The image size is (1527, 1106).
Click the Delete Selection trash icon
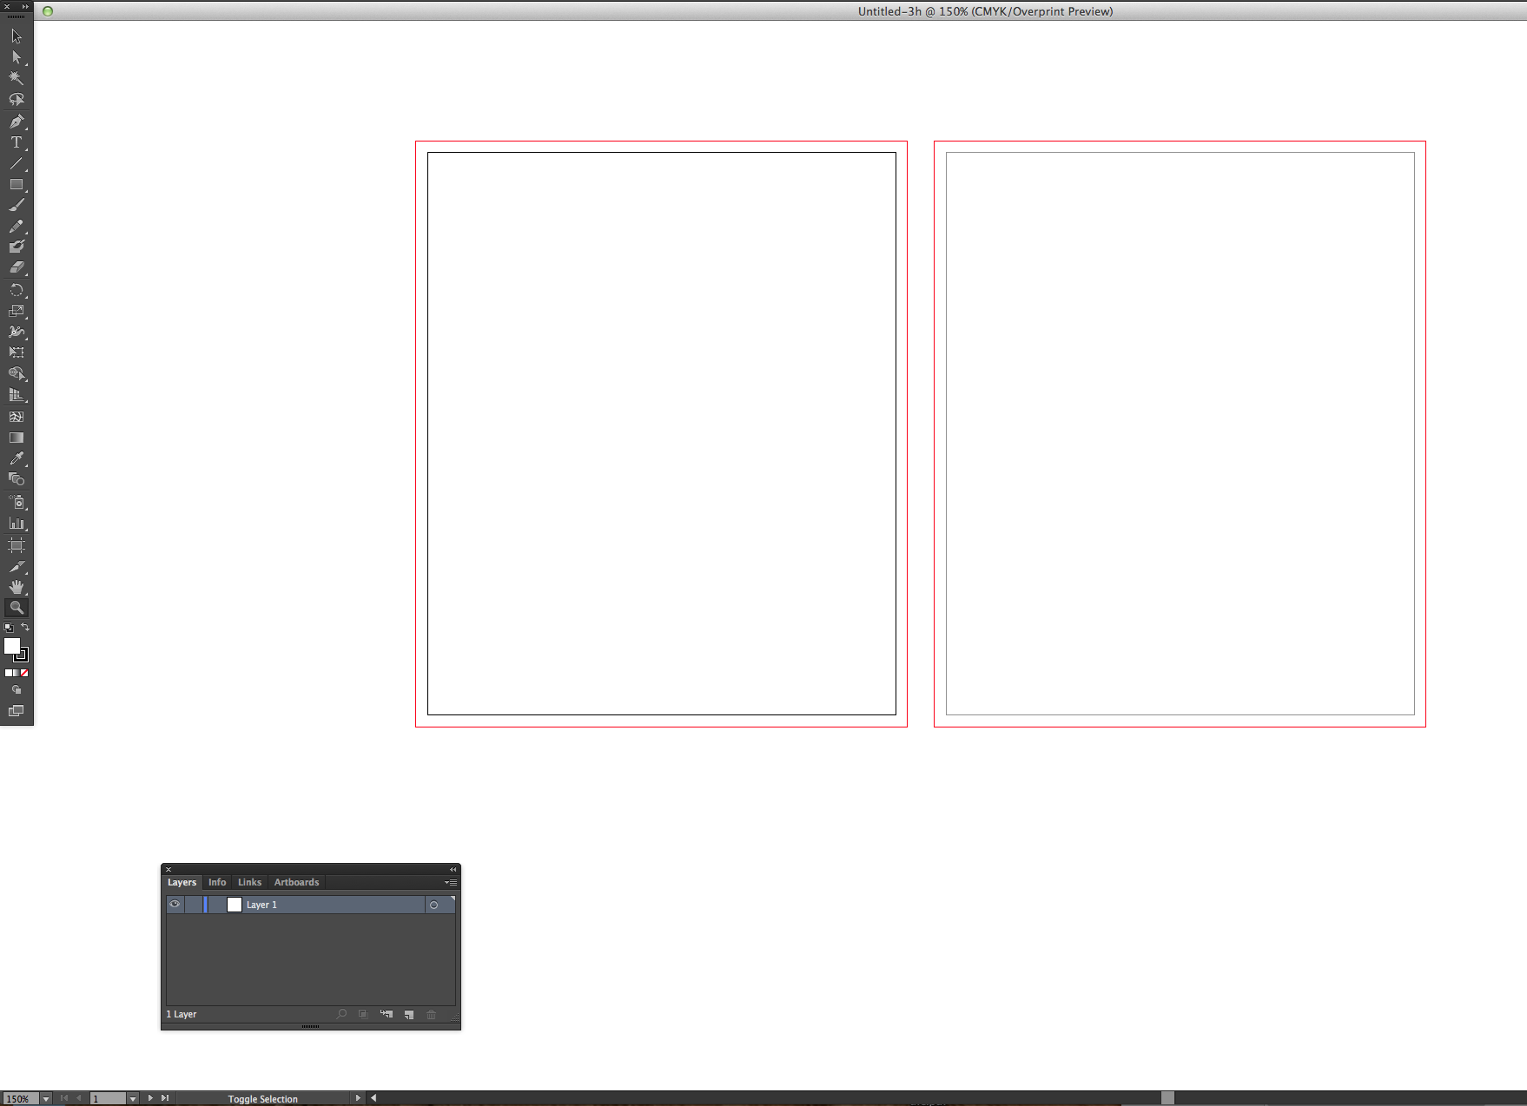(x=432, y=1014)
